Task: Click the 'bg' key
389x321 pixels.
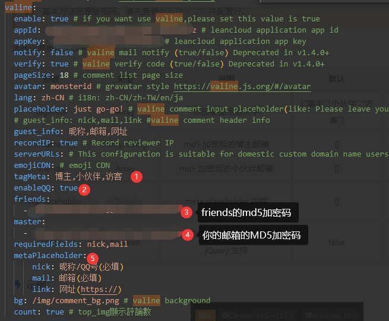Action: click(18, 301)
